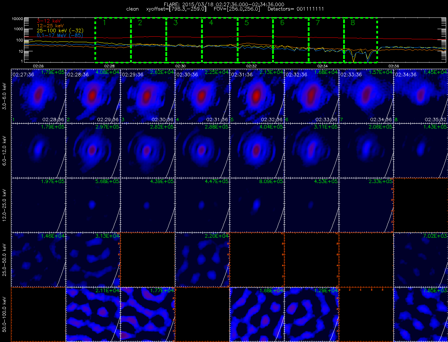Open the 3.0-6.0 keV image with peak 4.08E+04
Screen dimensions: 448x342
click(93, 96)
